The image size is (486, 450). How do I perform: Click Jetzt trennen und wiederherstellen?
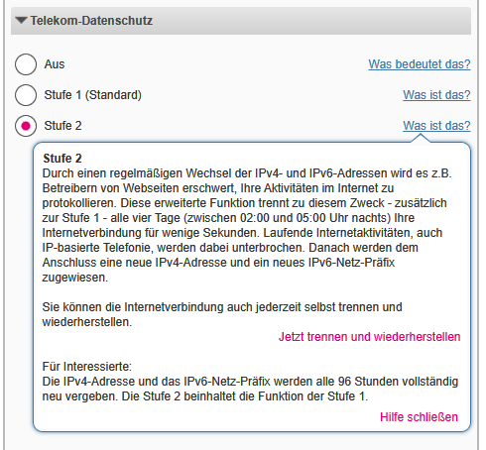[369, 337]
